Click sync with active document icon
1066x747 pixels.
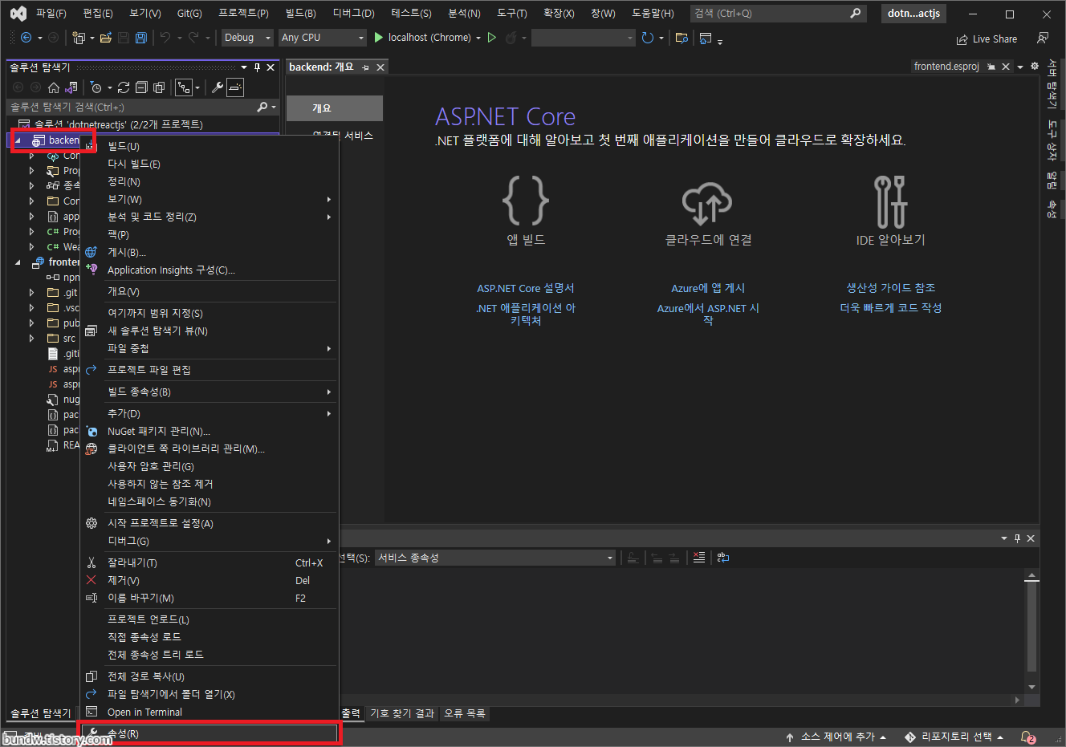pyautogui.click(x=124, y=87)
